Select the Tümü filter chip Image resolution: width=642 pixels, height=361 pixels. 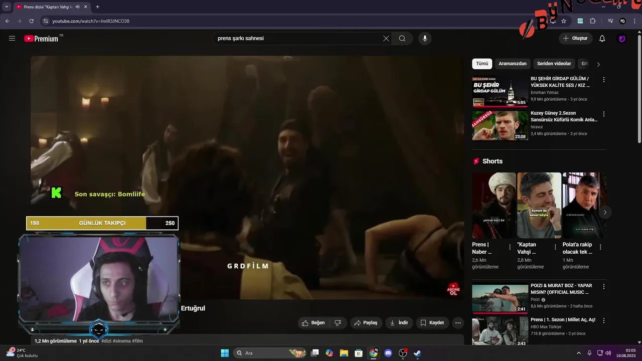482,64
